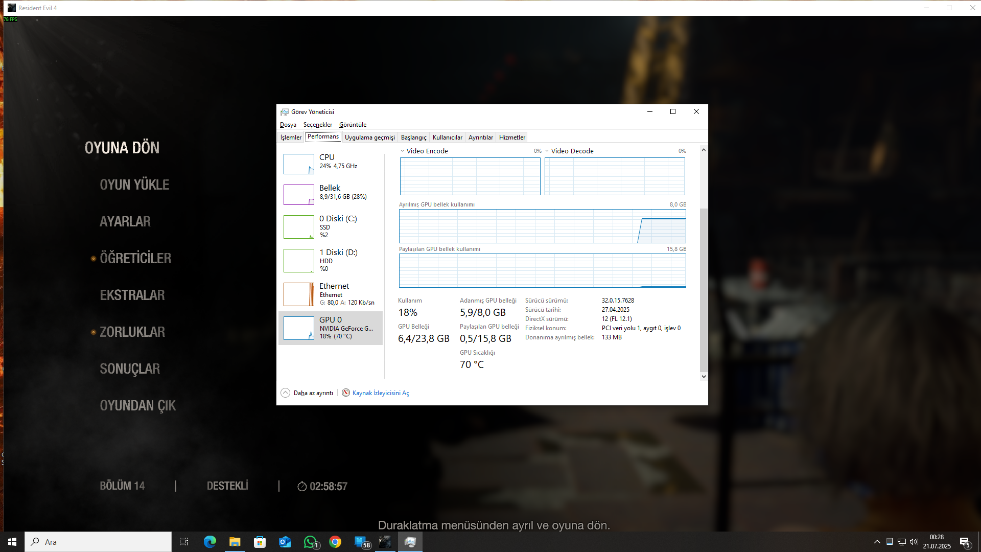Click the Kaynak İzleyicisini Aç link
The height and width of the screenshot is (552, 981).
[381, 393]
